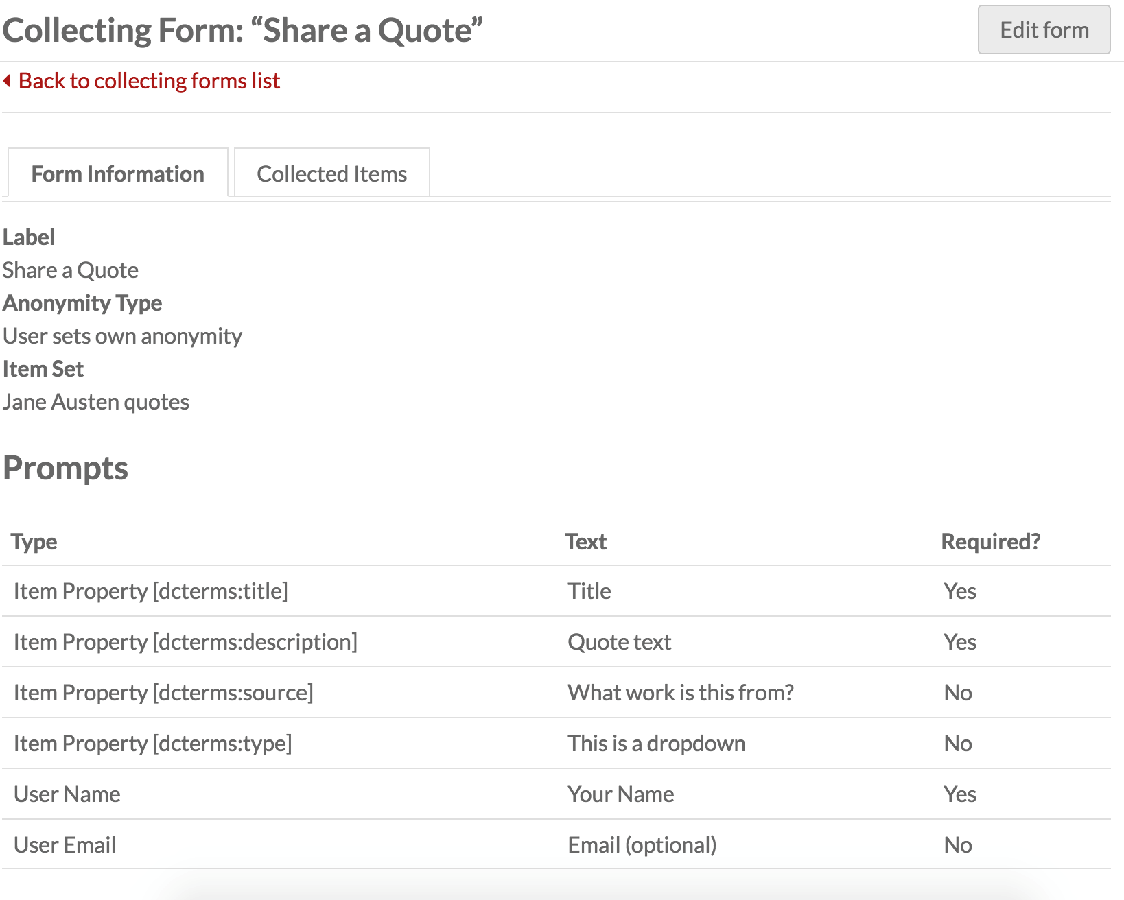Image resolution: width=1124 pixels, height=900 pixels.
Task: Click 'No' in the User Email row
Action: pyautogui.click(x=958, y=845)
